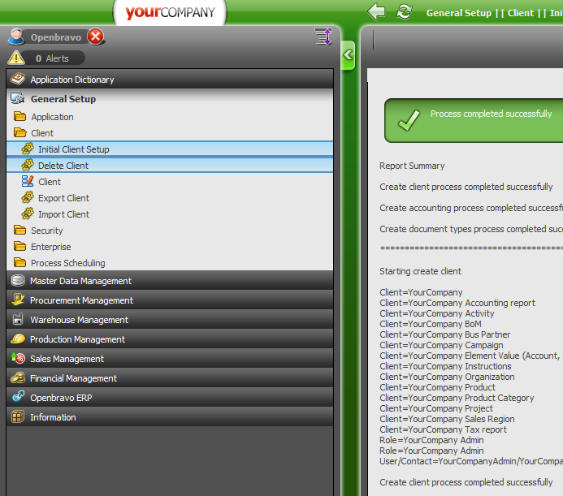Screen dimensions: 563x496
Task: Open the Openbravo ERP section
Action: [x=170, y=397]
